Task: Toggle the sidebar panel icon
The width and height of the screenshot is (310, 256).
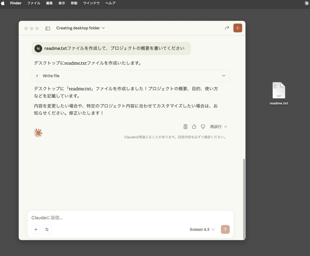Action: 48,28
